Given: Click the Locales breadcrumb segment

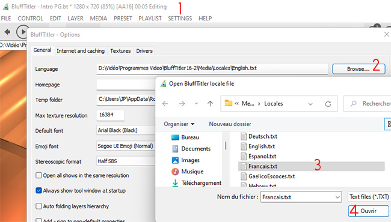Looking at the screenshot, I should (x=274, y=103).
